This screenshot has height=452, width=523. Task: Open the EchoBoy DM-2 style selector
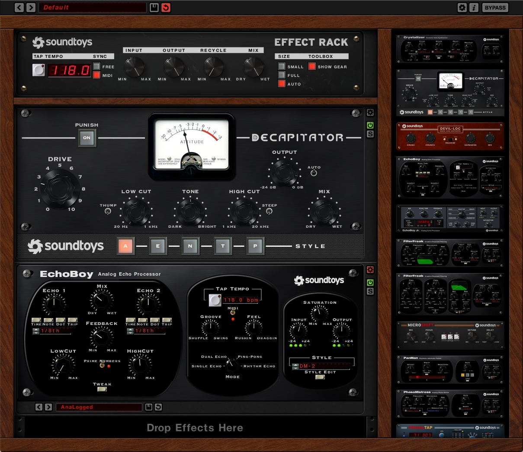tap(324, 366)
